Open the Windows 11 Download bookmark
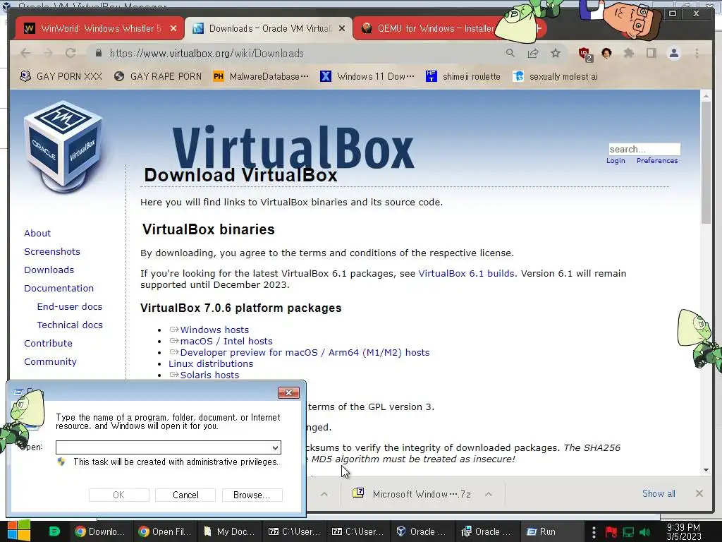Viewport: 722px width, 542px height. 367,76
